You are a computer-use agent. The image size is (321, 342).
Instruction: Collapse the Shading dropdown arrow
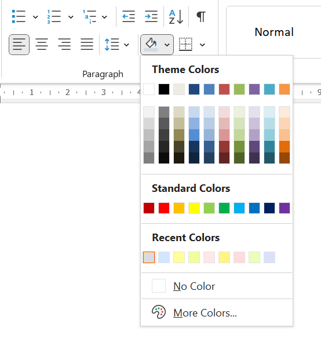[167, 45]
